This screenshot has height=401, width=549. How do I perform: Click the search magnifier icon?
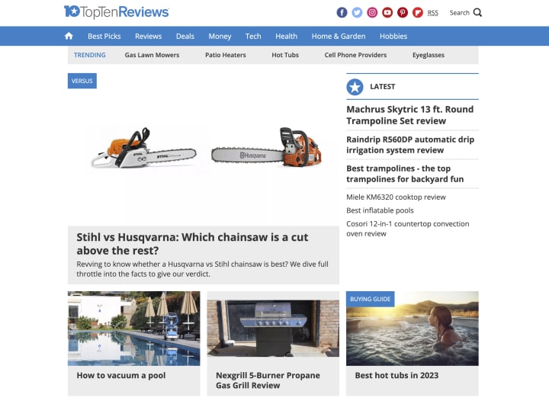point(477,13)
